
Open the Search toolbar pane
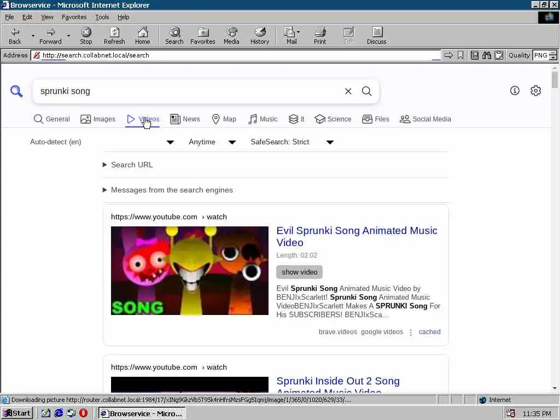[174, 36]
